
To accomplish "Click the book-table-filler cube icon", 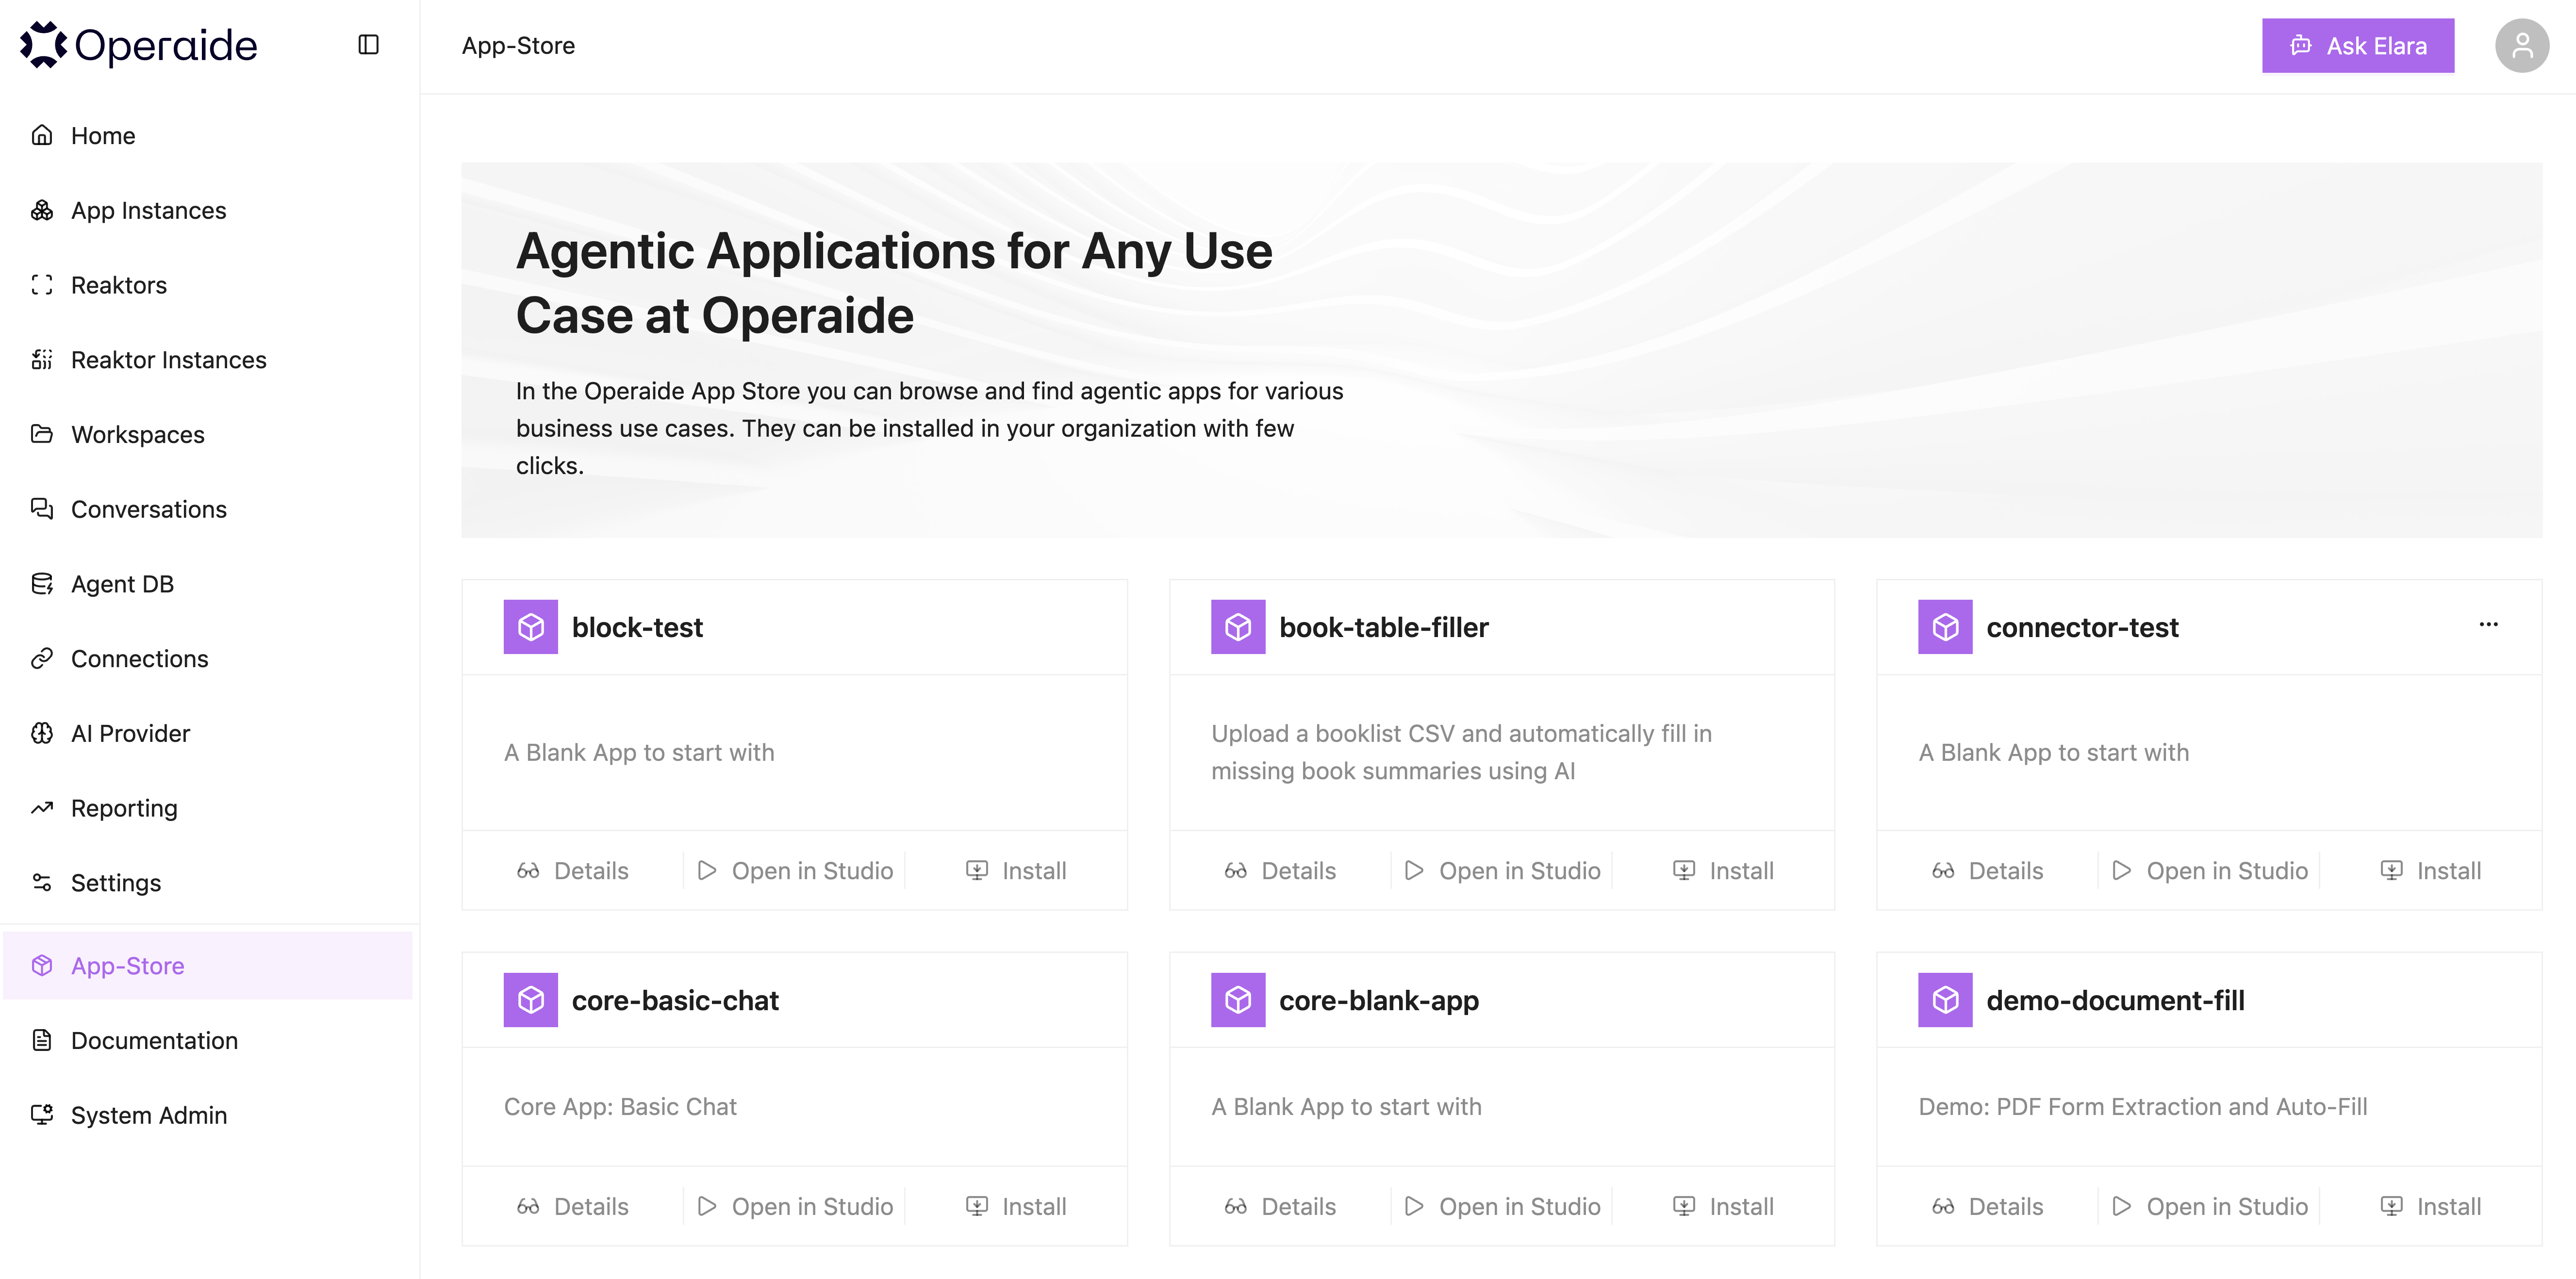I will tap(1238, 627).
